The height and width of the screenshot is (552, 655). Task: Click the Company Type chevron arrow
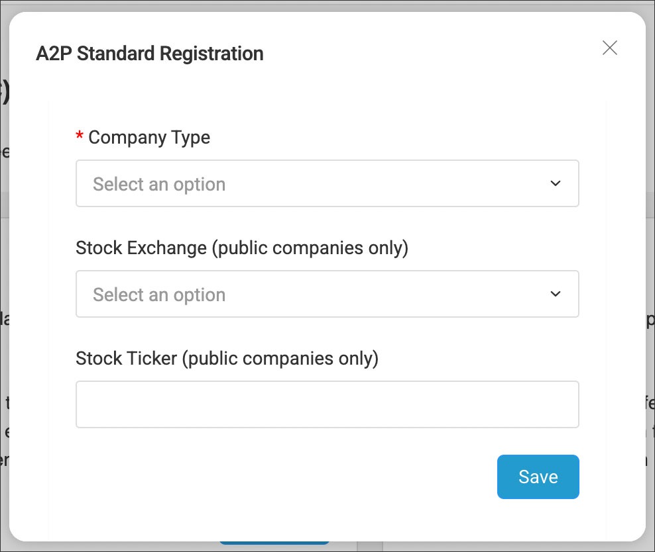coord(556,183)
